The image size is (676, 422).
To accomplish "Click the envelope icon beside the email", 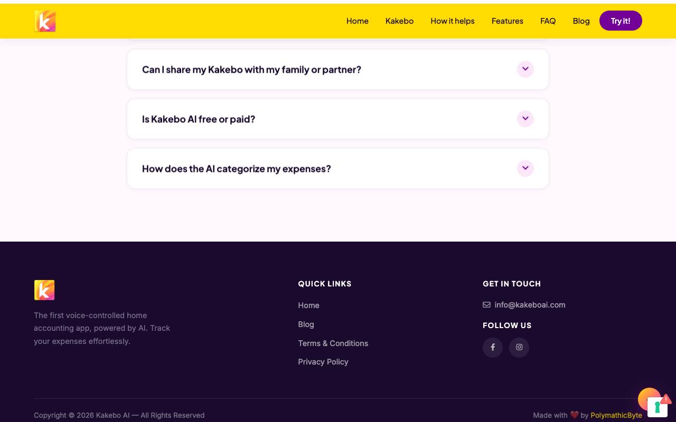I will (x=486, y=304).
